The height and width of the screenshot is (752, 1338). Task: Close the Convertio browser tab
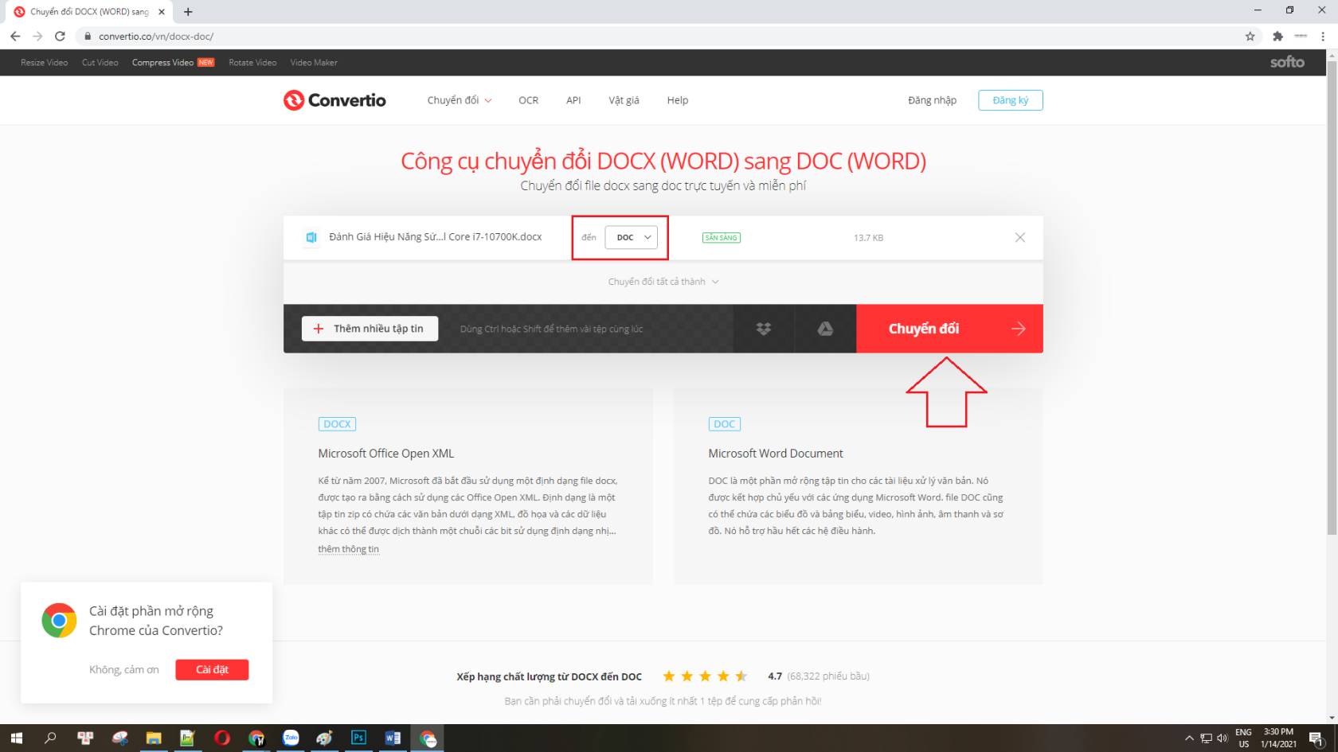click(162, 12)
